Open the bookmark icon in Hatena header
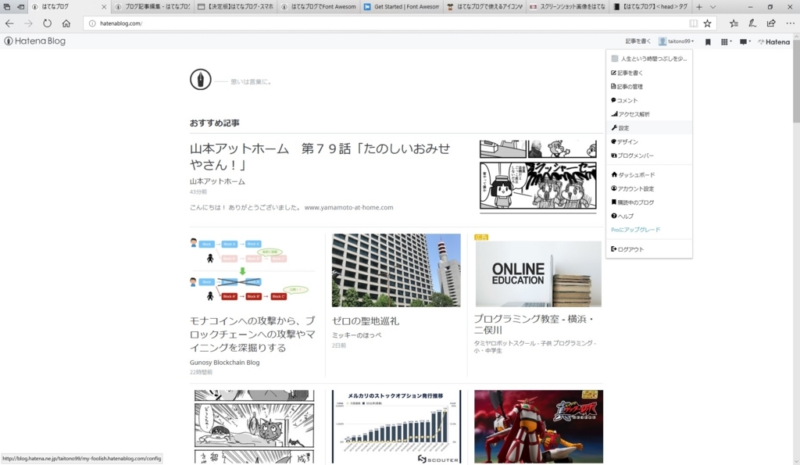800x465 pixels. [x=708, y=42]
